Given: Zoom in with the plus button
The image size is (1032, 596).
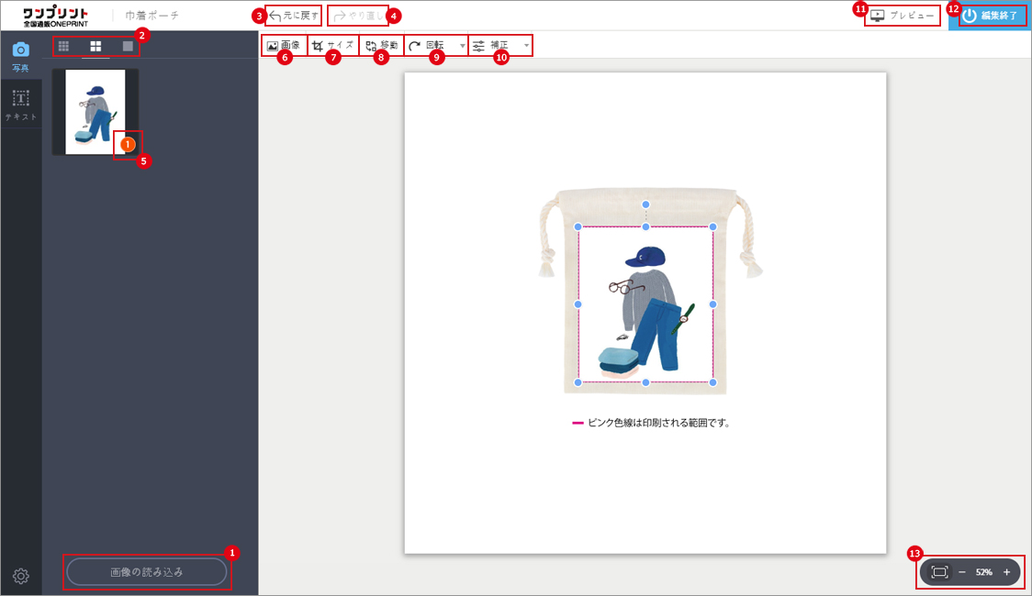Looking at the screenshot, I should pos(1006,572).
